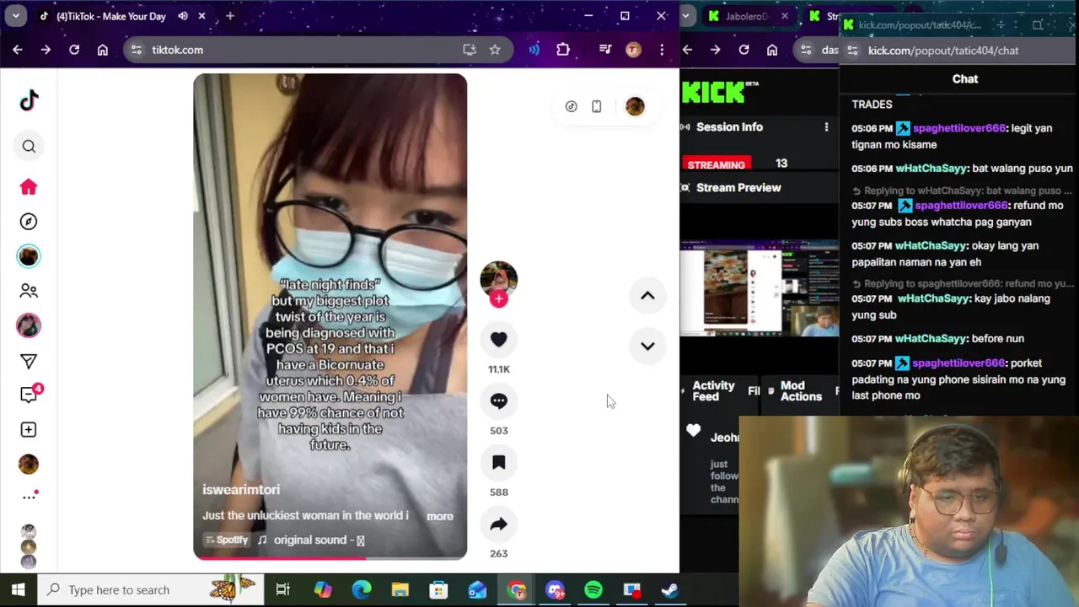
Task: Open TikTok Activity inbox with 4 badge
Action: pyautogui.click(x=30, y=394)
